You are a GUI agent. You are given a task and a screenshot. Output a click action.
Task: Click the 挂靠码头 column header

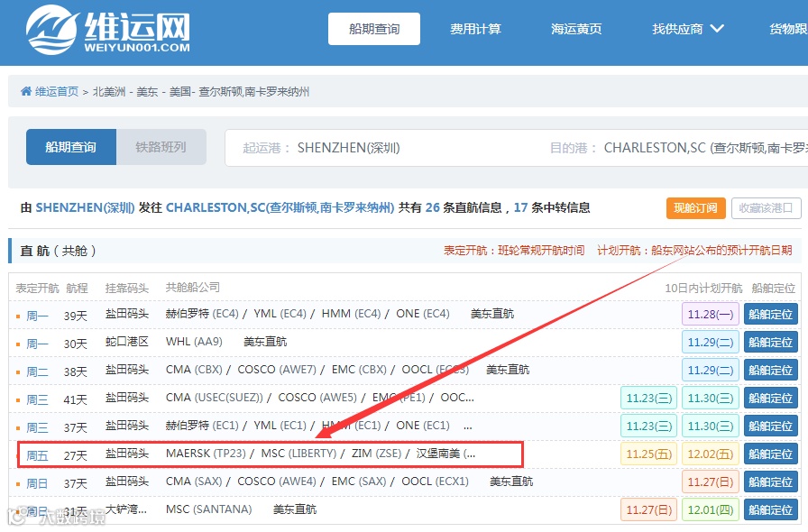[x=127, y=289]
